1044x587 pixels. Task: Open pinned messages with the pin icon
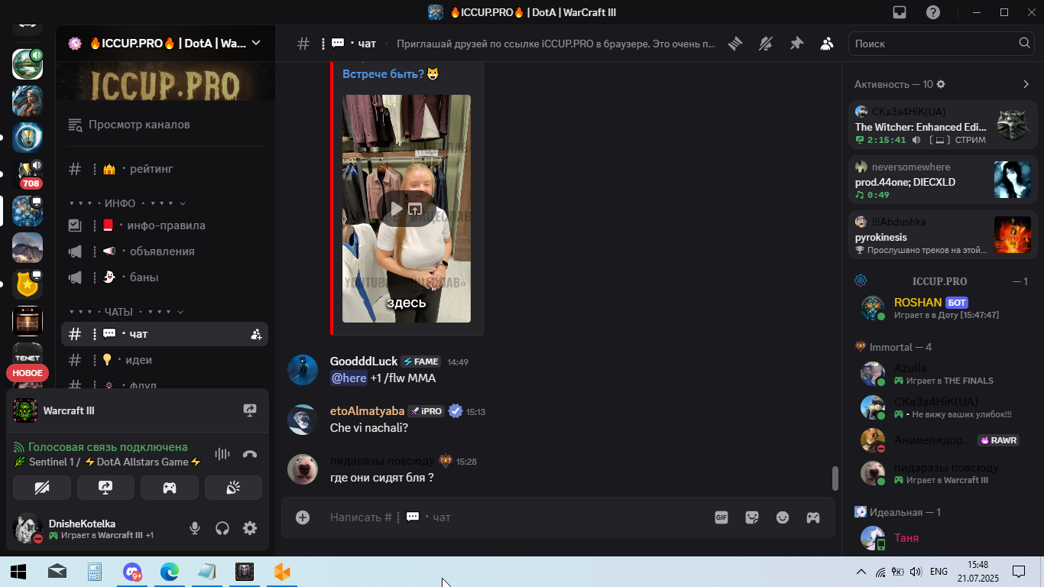pyautogui.click(x=796, y=44)
